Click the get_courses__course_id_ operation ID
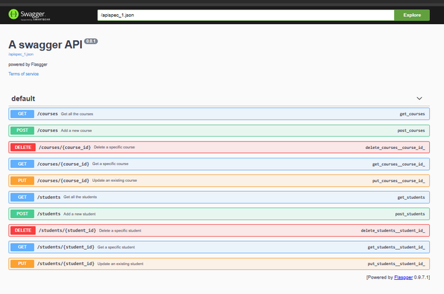444x294 pixels. (x=398, y=164)
